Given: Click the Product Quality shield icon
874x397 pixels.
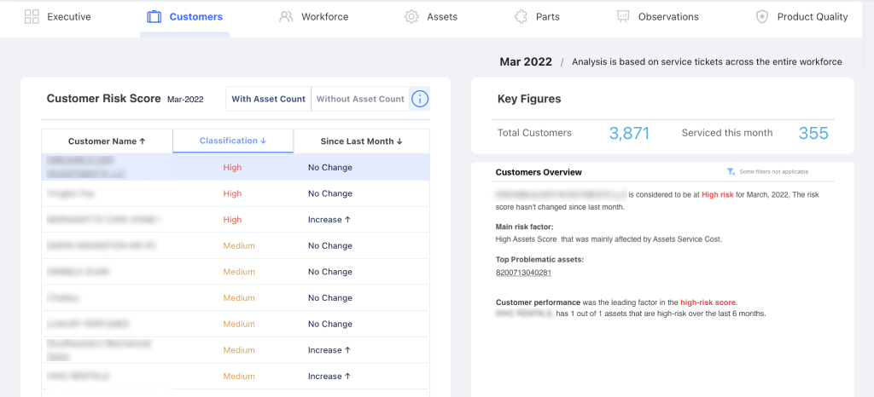Looking at the screenshot, I should click(x=761, y=16).
